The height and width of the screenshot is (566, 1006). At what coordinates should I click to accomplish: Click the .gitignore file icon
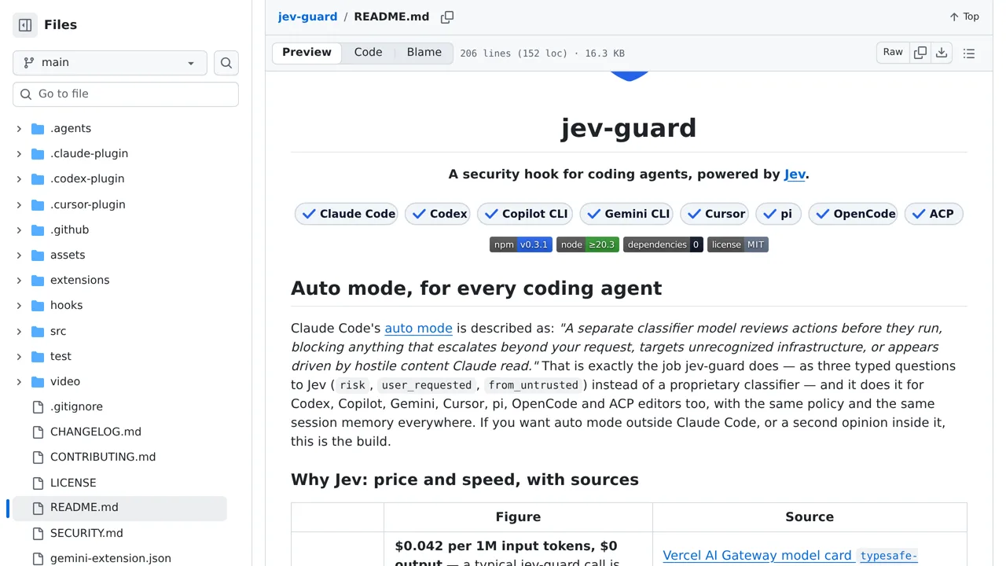point(38,406)
